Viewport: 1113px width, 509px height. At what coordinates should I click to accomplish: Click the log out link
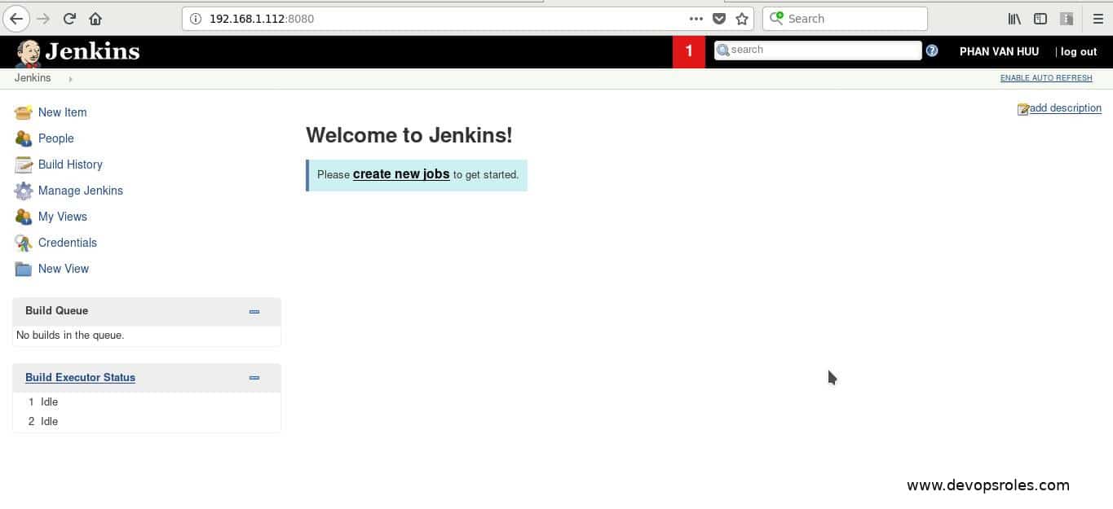click(x=1079, y=51)
